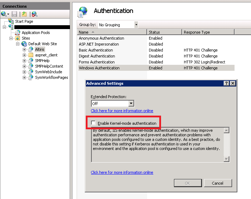The height and width of the screenshot is (199, 251).
Task: Expand the SymWebInclude tree node
Action: click(24, 72)
